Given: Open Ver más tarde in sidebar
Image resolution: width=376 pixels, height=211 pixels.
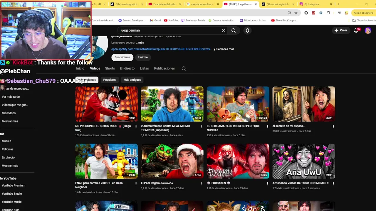Looking at the screenshot, I should click(x=11, y=97).
